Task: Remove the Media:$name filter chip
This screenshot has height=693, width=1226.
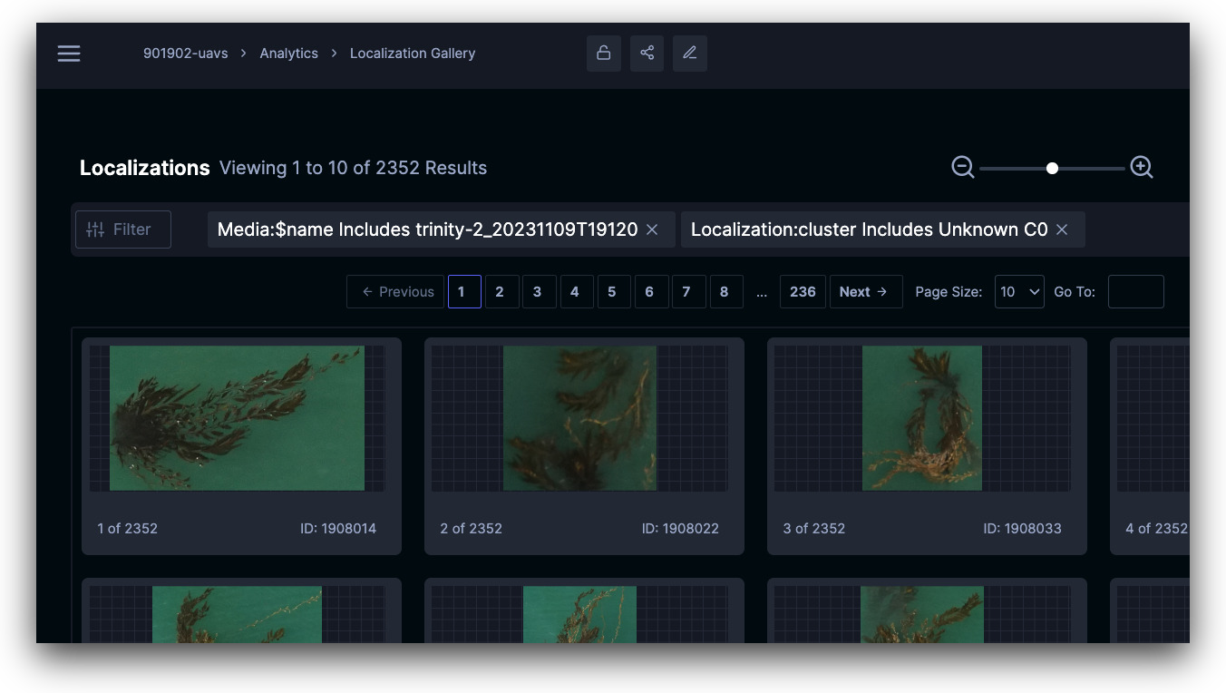Action: click(x=652, y=230)
